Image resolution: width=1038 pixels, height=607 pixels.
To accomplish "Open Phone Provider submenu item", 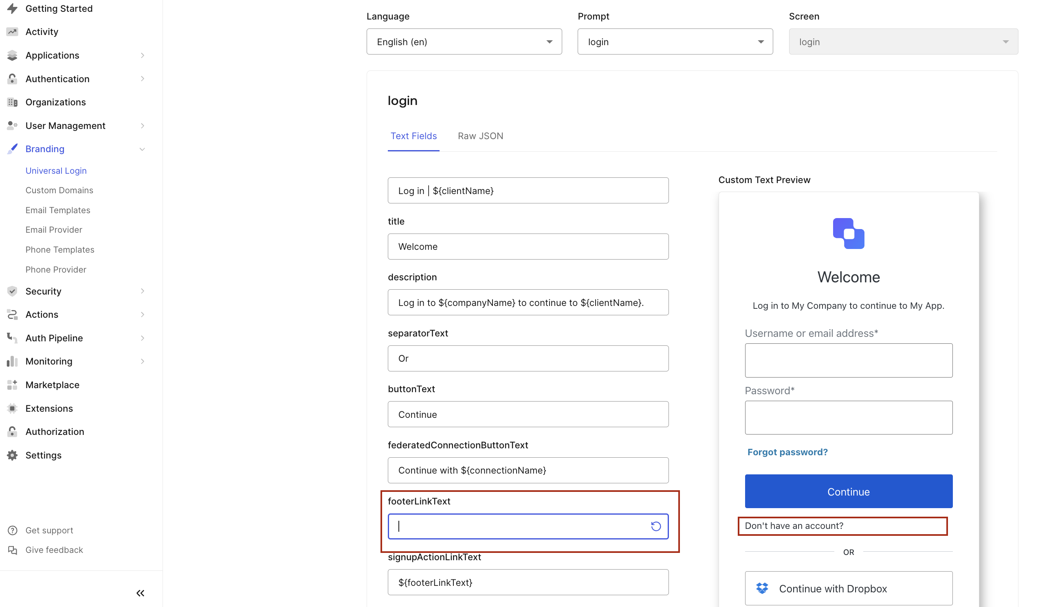I will (x=55, y=269).
